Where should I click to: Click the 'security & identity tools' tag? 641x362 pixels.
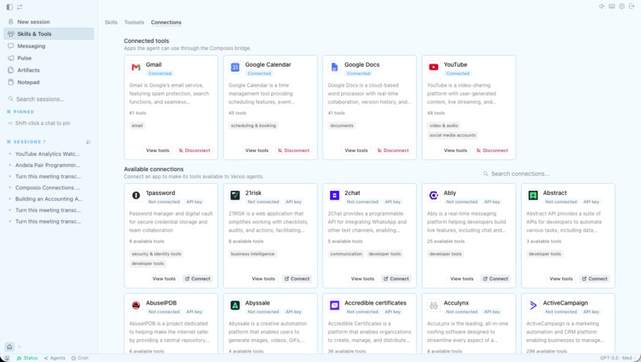pyautogui.click(x=157, y=254)
